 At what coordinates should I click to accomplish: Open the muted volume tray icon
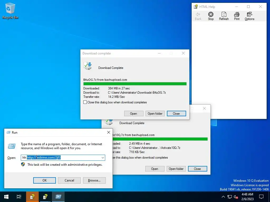[x=236, y=197]
